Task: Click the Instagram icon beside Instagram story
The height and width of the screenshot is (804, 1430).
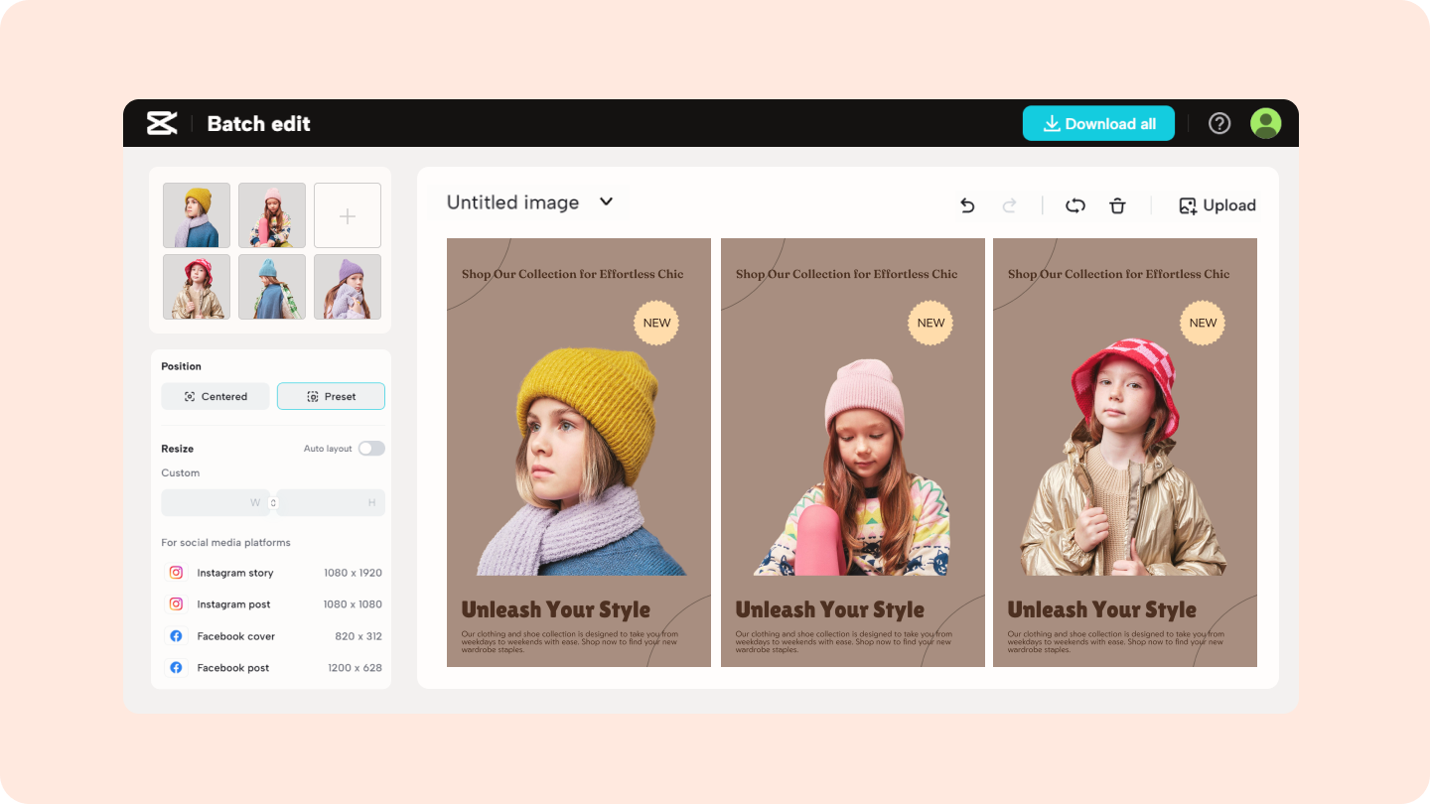Action: coord(176,573)
